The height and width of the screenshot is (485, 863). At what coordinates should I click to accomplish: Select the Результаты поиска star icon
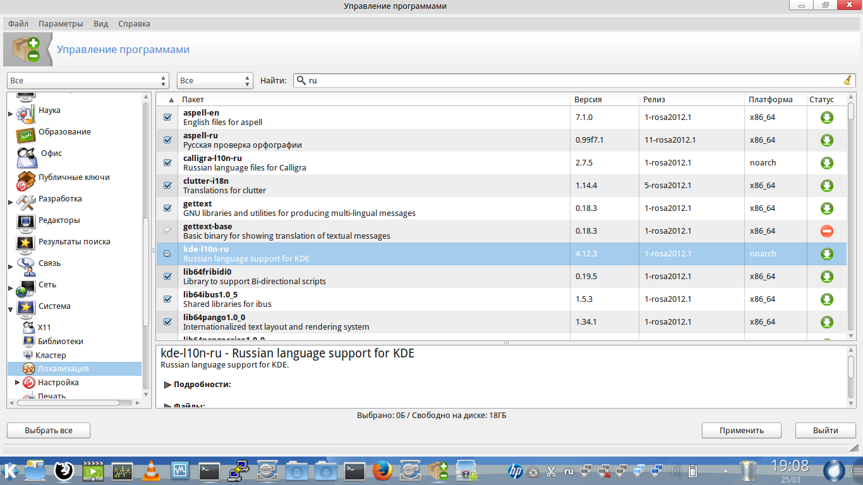coord(26,244)
